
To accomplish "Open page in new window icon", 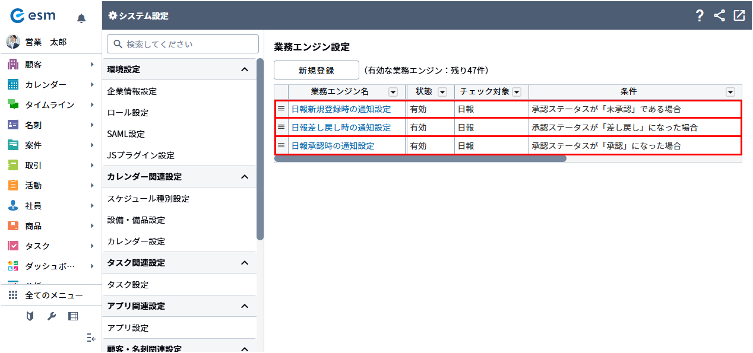I will coord(739,16).
